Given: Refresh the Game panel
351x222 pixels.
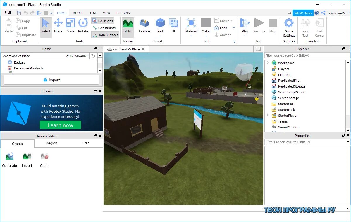Looking at the screenshot, I should click(x=93, y=56).
